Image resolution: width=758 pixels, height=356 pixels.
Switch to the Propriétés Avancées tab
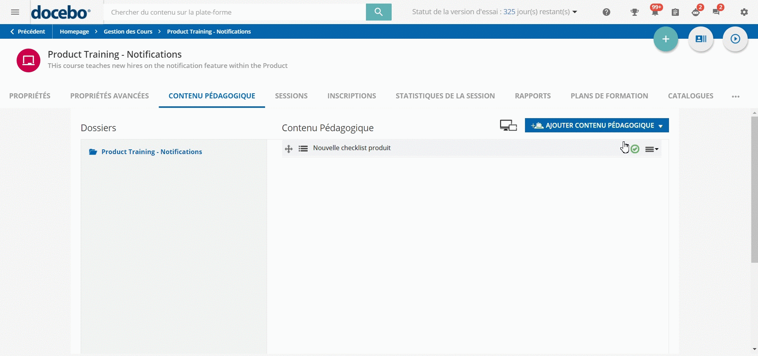pyautogui.click(x=110, y=96)
